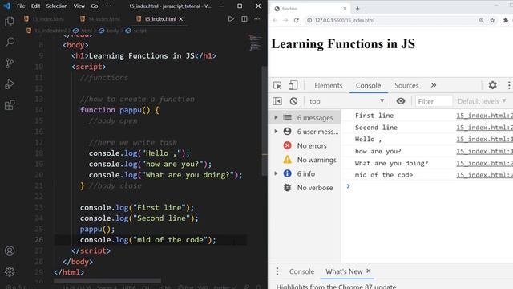Toggle the console sidebar panel
The height and width of the screenshot is (289, 513).
277,101
